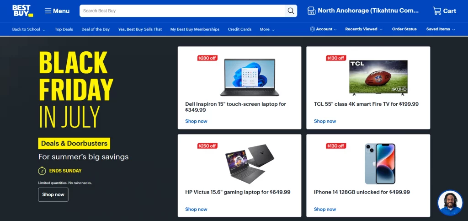This screenshot has height=221, width=468.
Task: Click the $280 off badge
Action: coord(207,58)
